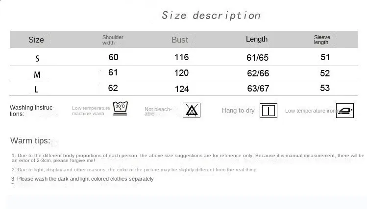Click the L size row label
Image resolution: width=367 pixels, height=209 pixels.
37,90
